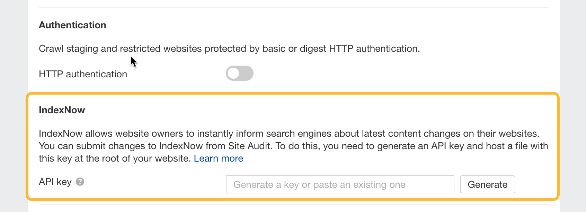Click inside the highlighted IndexNow panel heading

point(62,110)
